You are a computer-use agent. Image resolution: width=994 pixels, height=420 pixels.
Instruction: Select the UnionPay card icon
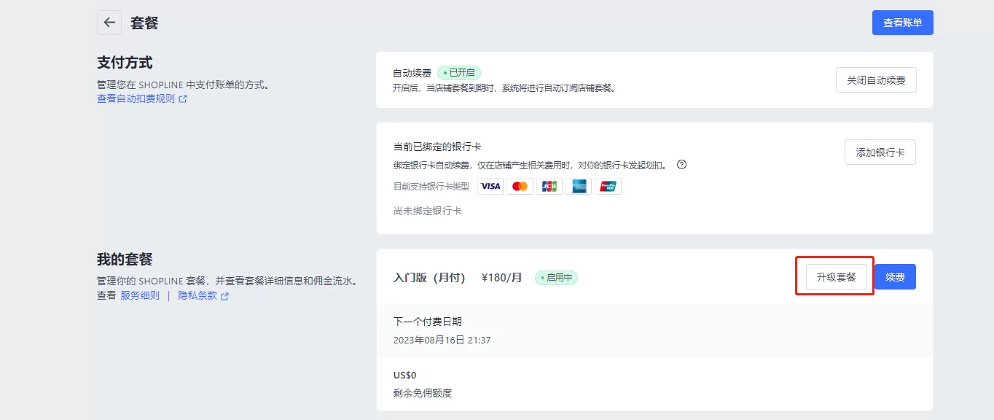[608, 186]
